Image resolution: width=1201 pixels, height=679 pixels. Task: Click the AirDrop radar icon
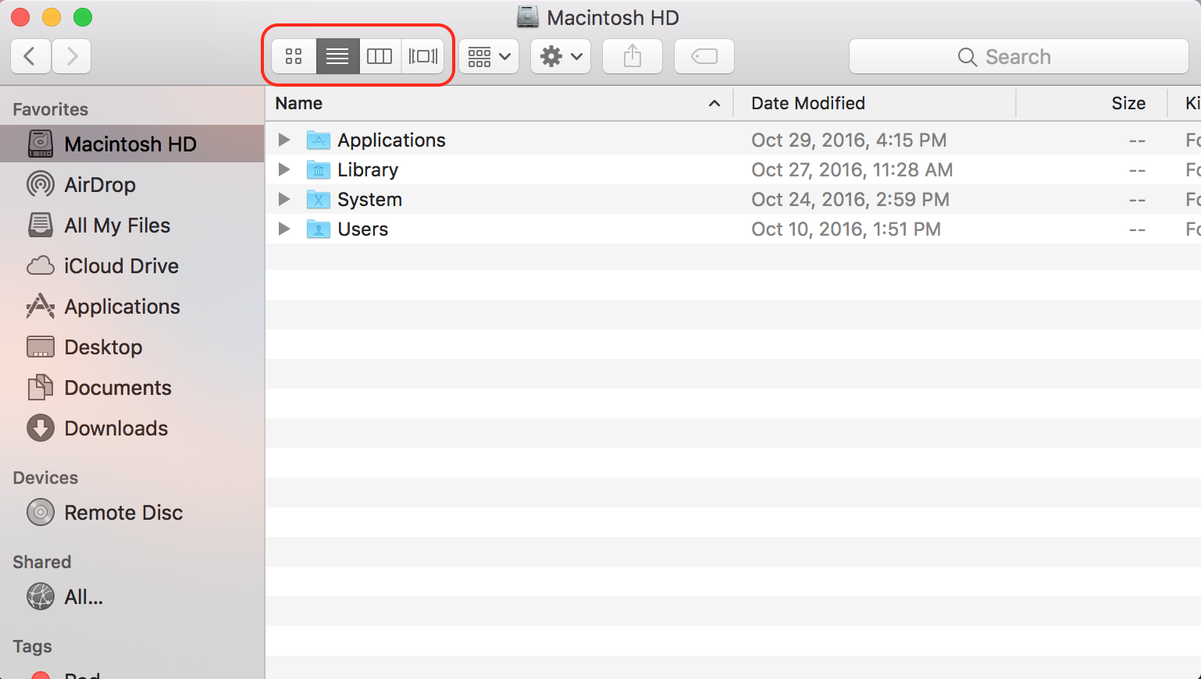[41, 184]
